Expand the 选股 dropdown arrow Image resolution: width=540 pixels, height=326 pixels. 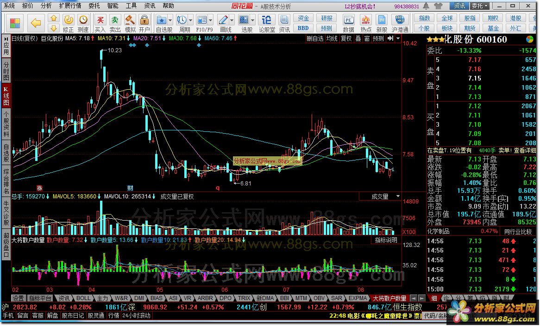(x=253, y=20)
